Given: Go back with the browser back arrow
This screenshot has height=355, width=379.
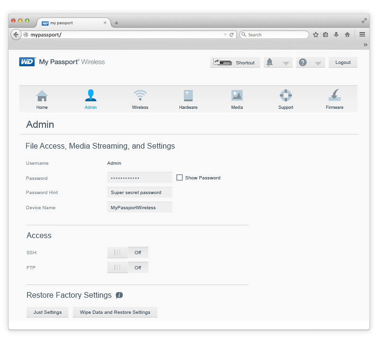Looking at the screenshot, I should (x=16, y=35).
